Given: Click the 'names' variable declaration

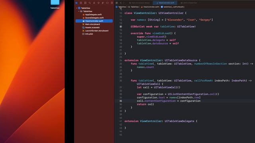Looking at the screenshot, I should click(x=141, y=20).
